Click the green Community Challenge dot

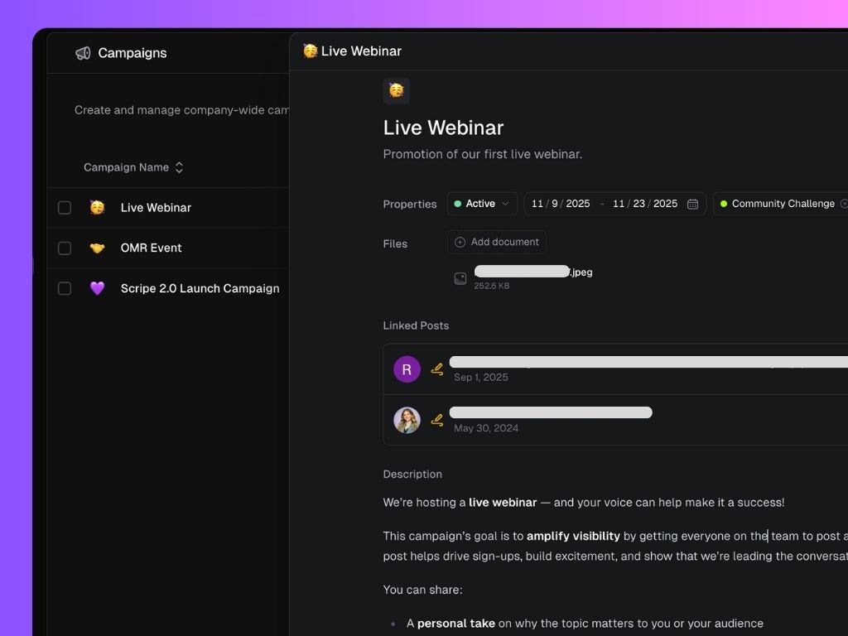point(724,204)
